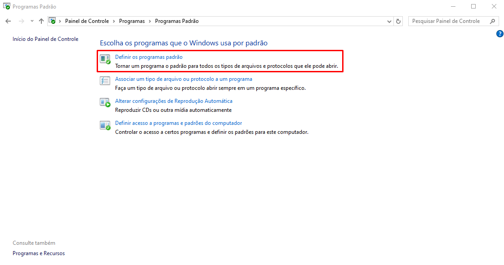The width and height of the screenshot is (504, 265).
Task: Select Painel de Controle in the breadcrumb
Action: [87, 21]
